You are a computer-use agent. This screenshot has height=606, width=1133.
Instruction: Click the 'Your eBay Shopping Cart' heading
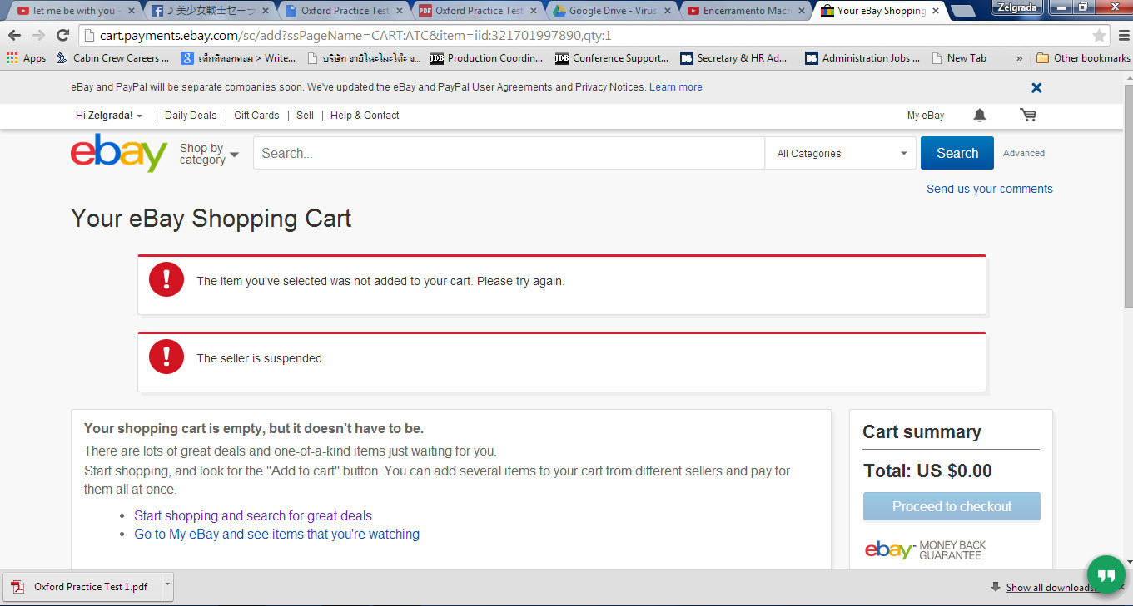pyautogui.click(x=211, y=219)
